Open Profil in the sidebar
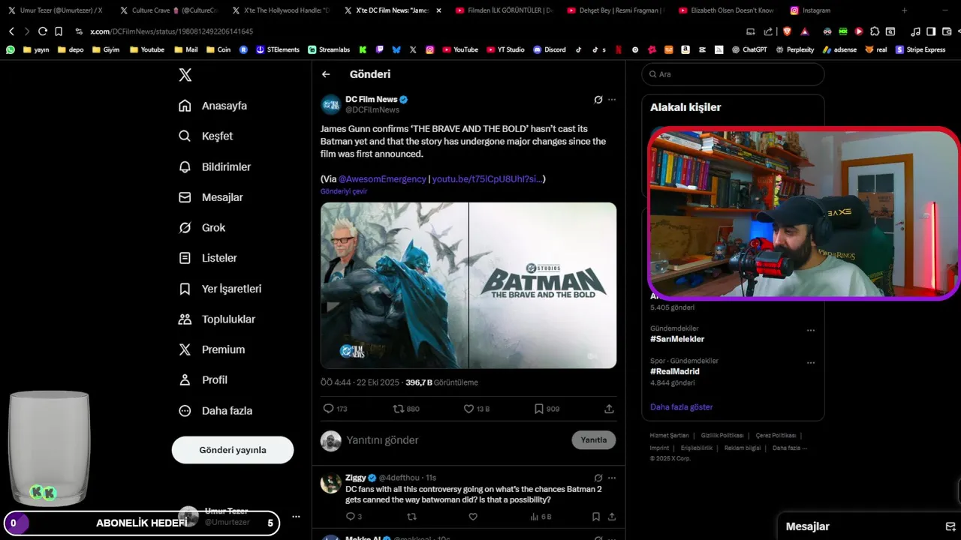This screenshot has width=961, height=540. (x=203, y=380)
